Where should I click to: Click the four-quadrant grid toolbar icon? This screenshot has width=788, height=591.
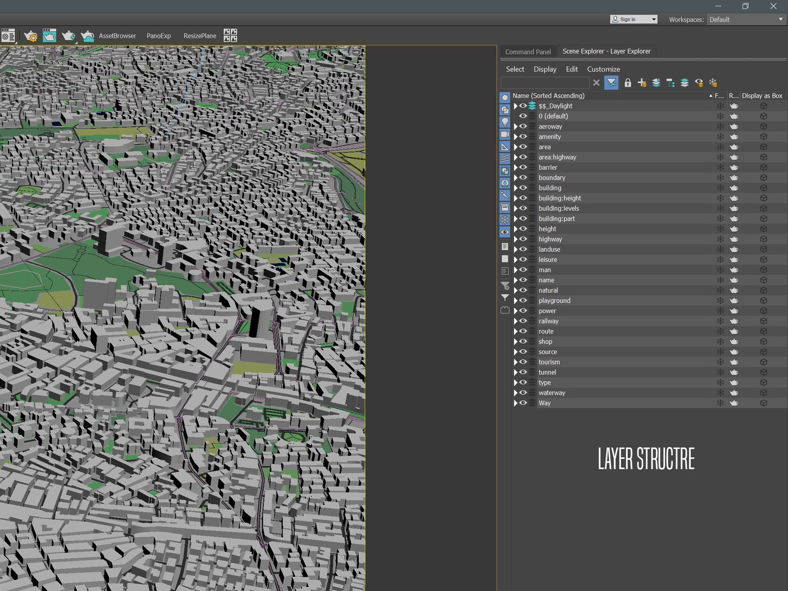pos(230,36)
